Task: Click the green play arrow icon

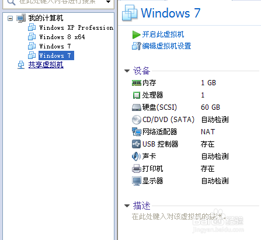Action: click(136, 35)
